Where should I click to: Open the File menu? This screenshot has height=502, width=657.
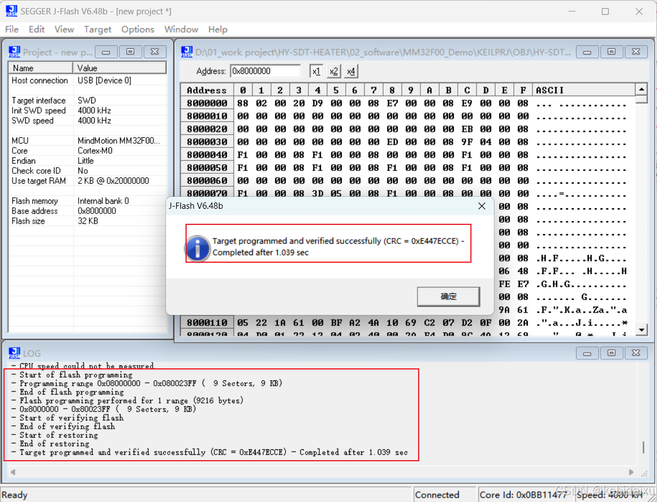coord(11,29)
